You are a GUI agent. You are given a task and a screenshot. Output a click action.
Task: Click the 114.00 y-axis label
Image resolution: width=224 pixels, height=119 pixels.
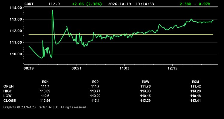pos(16,8)
